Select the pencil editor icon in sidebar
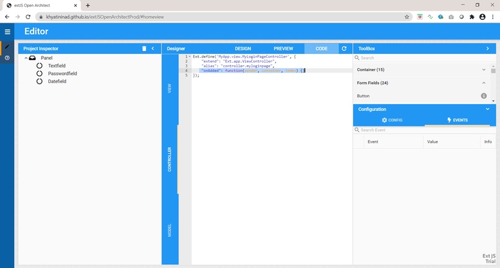500x268 pixels. coord(7,47)
